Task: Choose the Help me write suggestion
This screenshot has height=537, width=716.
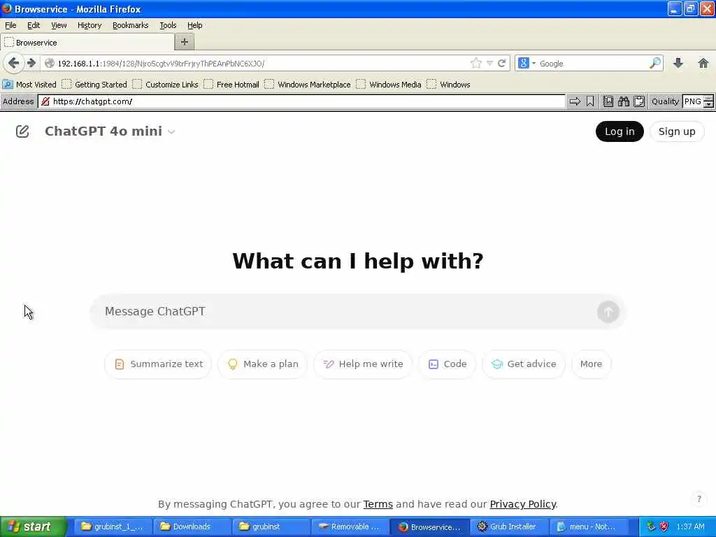Action: pyautogui.click(x=363, y=364)
